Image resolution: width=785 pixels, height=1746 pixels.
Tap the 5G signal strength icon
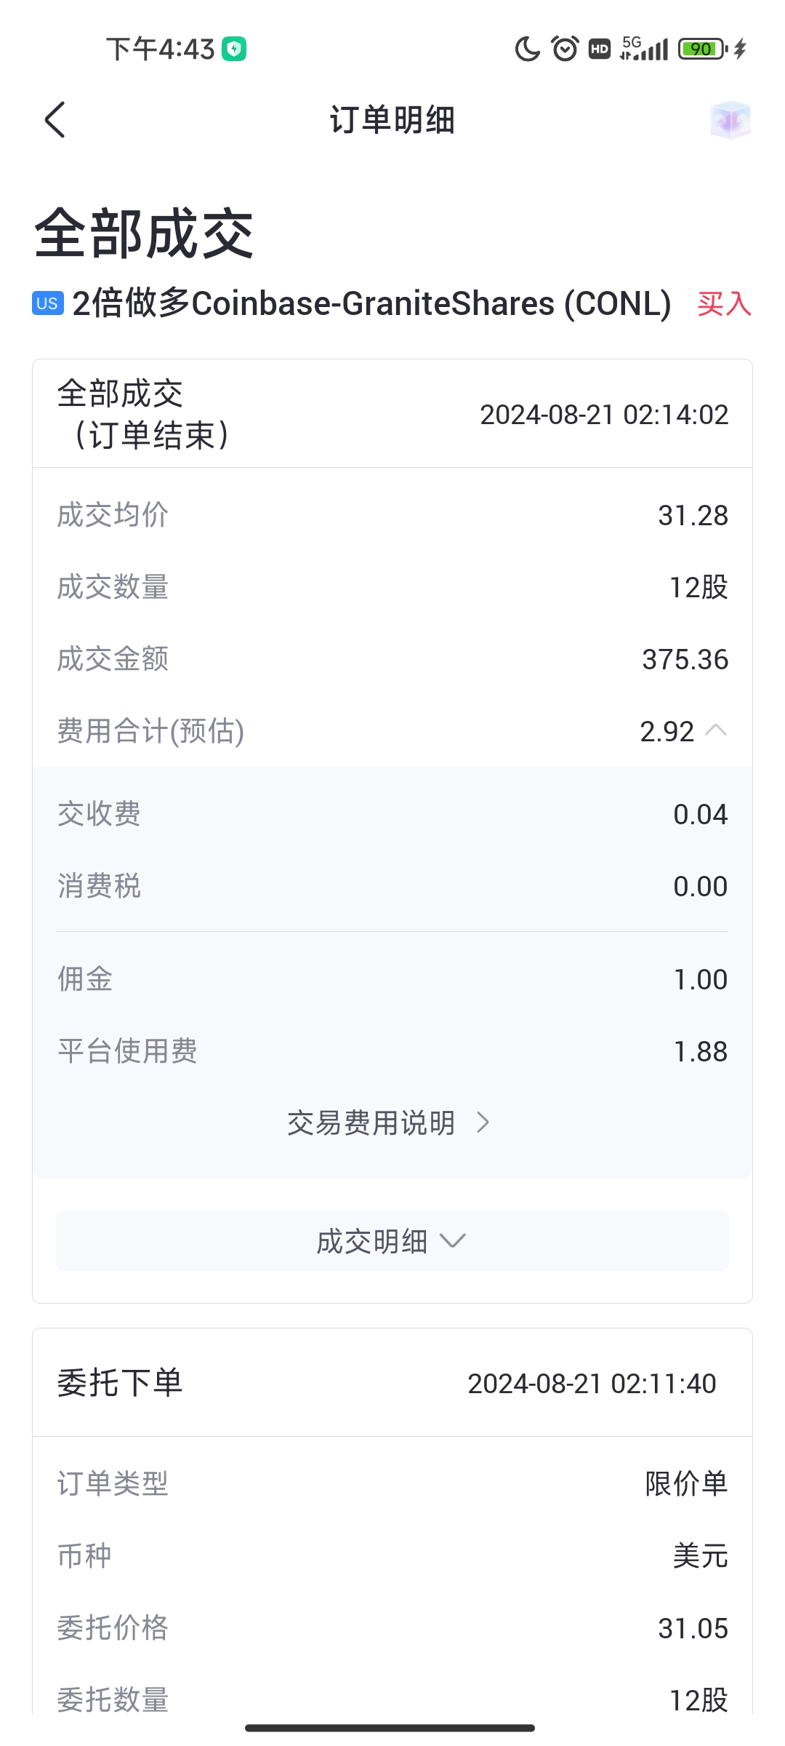coord(644,49)
